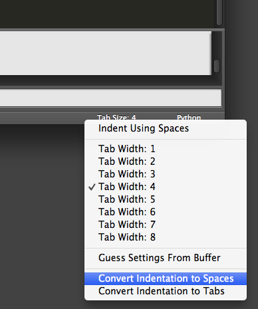Open Python syntax selector in status bar

189,117
